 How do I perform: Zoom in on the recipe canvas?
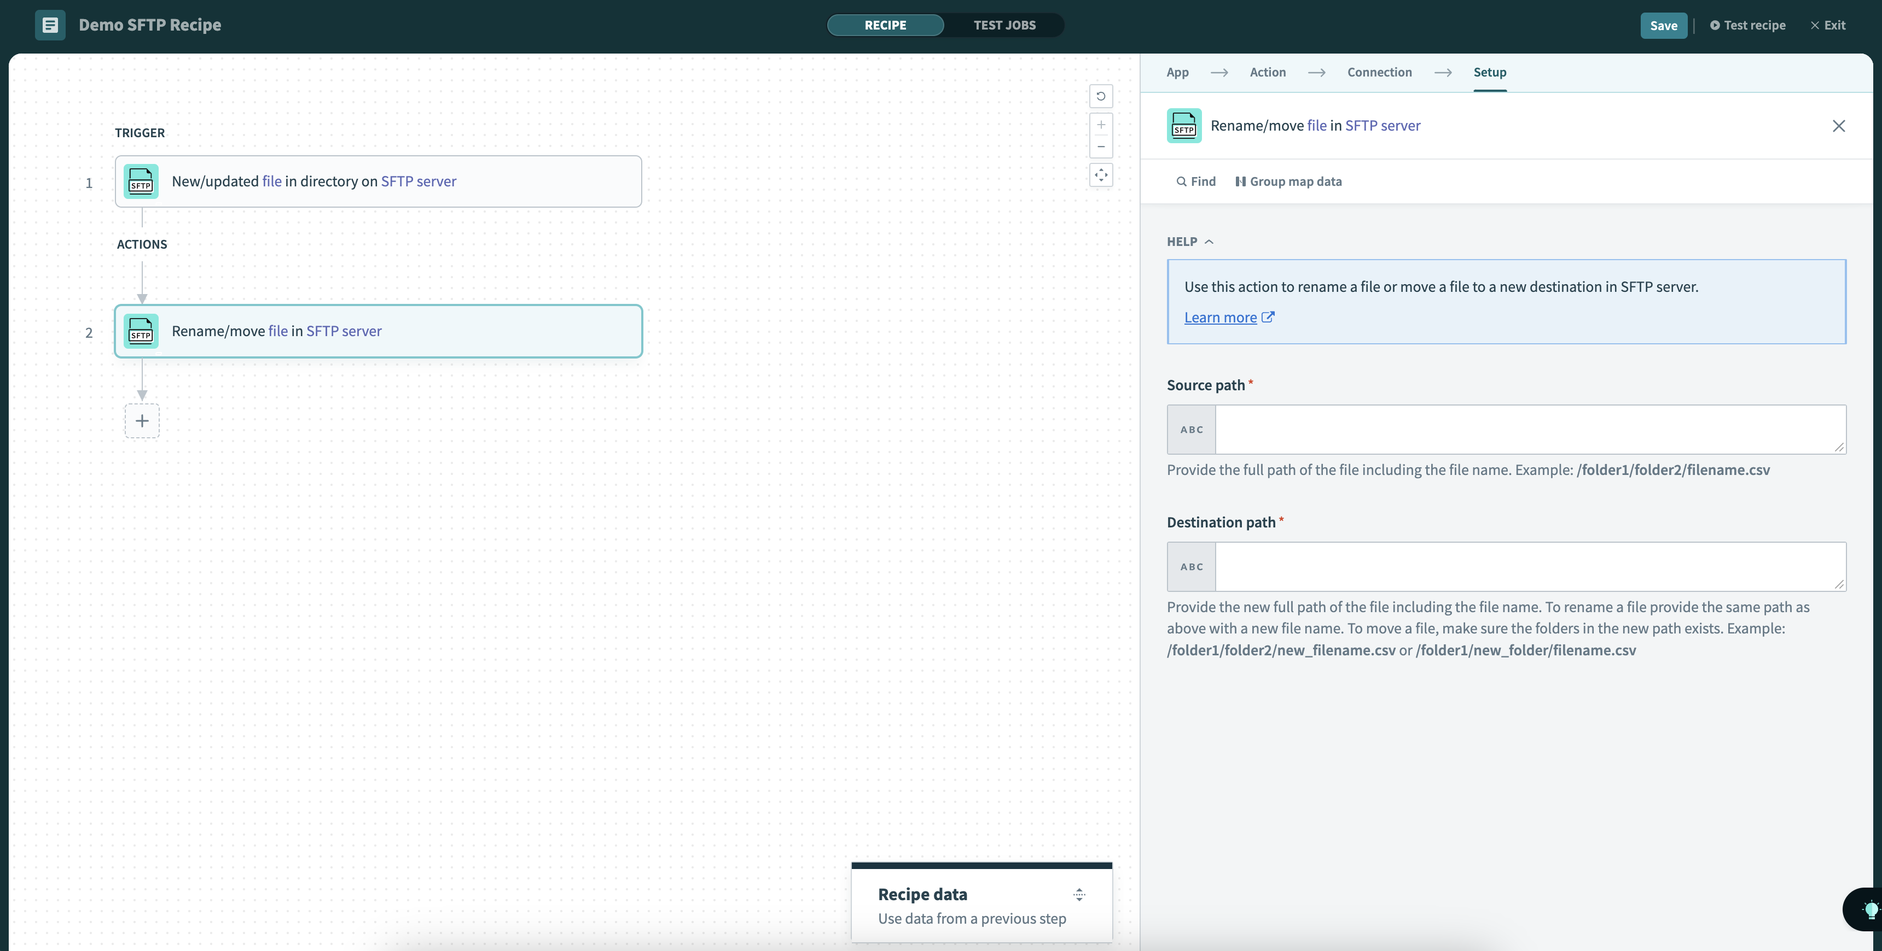click(x=1100, y=125)
